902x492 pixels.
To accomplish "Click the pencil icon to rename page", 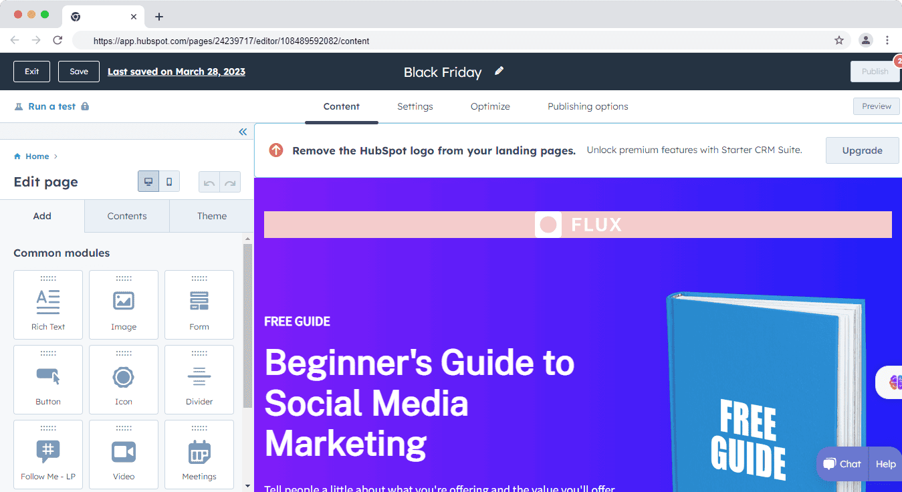I will click(x=499, y=72).
